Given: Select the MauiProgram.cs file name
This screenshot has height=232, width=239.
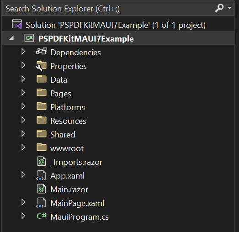Looking at the screenshot, I should 80,217.
